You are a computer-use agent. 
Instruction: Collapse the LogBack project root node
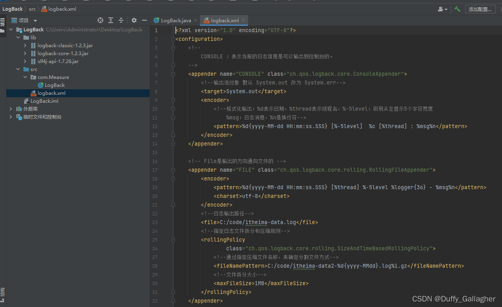11,29
